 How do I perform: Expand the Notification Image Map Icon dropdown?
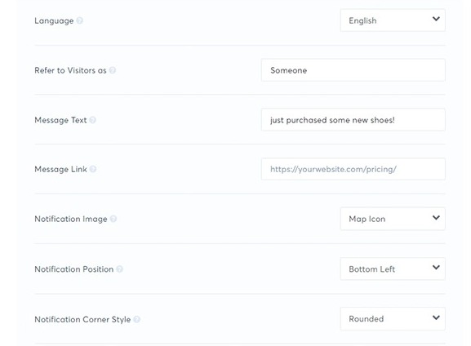[393, 219]
